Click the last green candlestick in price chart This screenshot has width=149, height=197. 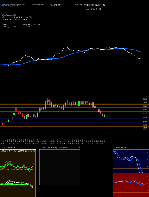105,116
